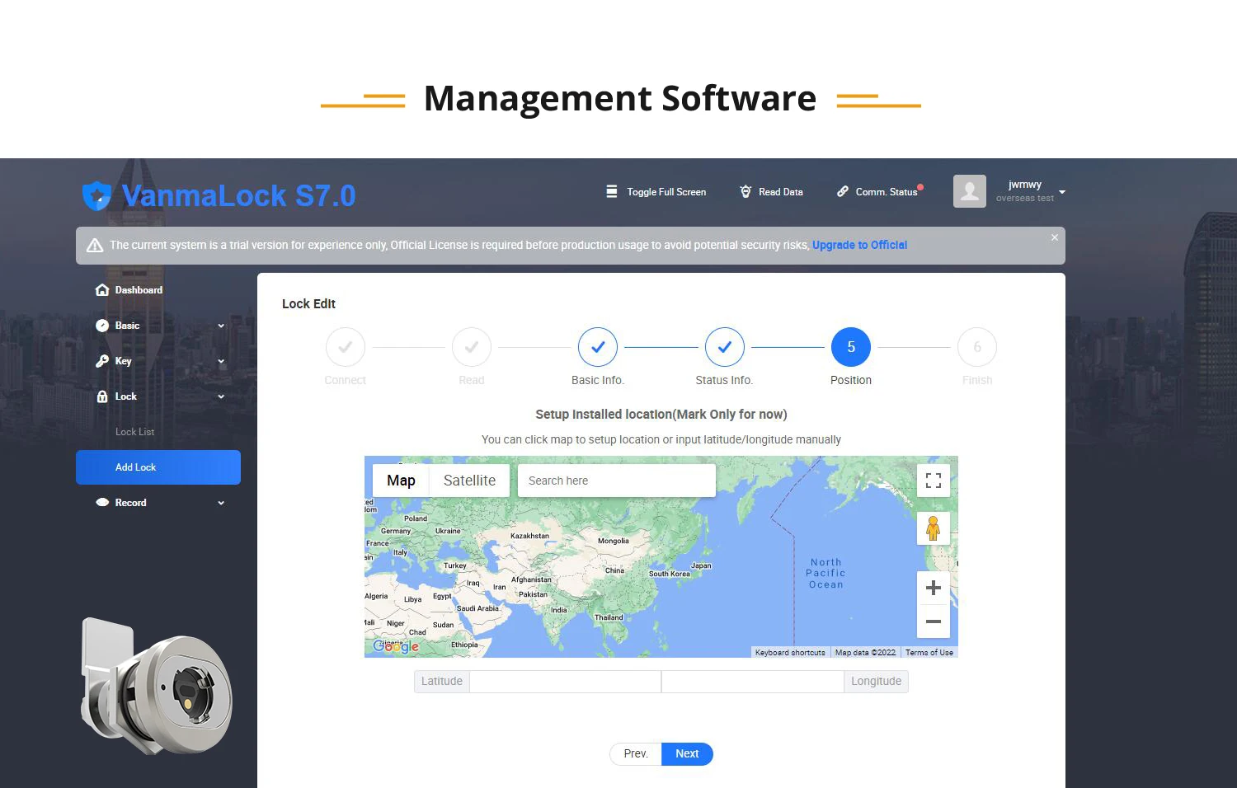Collapse the Lock menu chevron
1237x788 pixels.
[x=221, y=397]
